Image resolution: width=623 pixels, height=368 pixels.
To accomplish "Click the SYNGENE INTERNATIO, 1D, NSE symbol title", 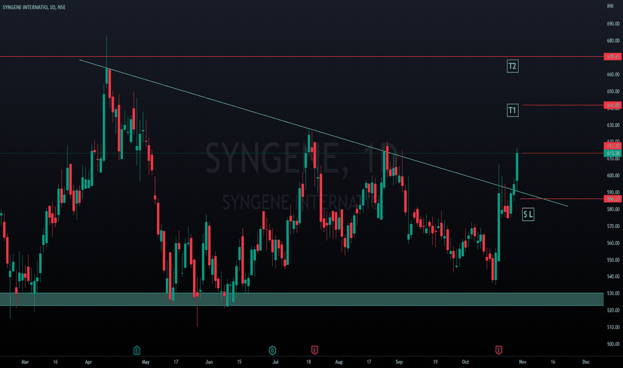I will pos(34,7).
